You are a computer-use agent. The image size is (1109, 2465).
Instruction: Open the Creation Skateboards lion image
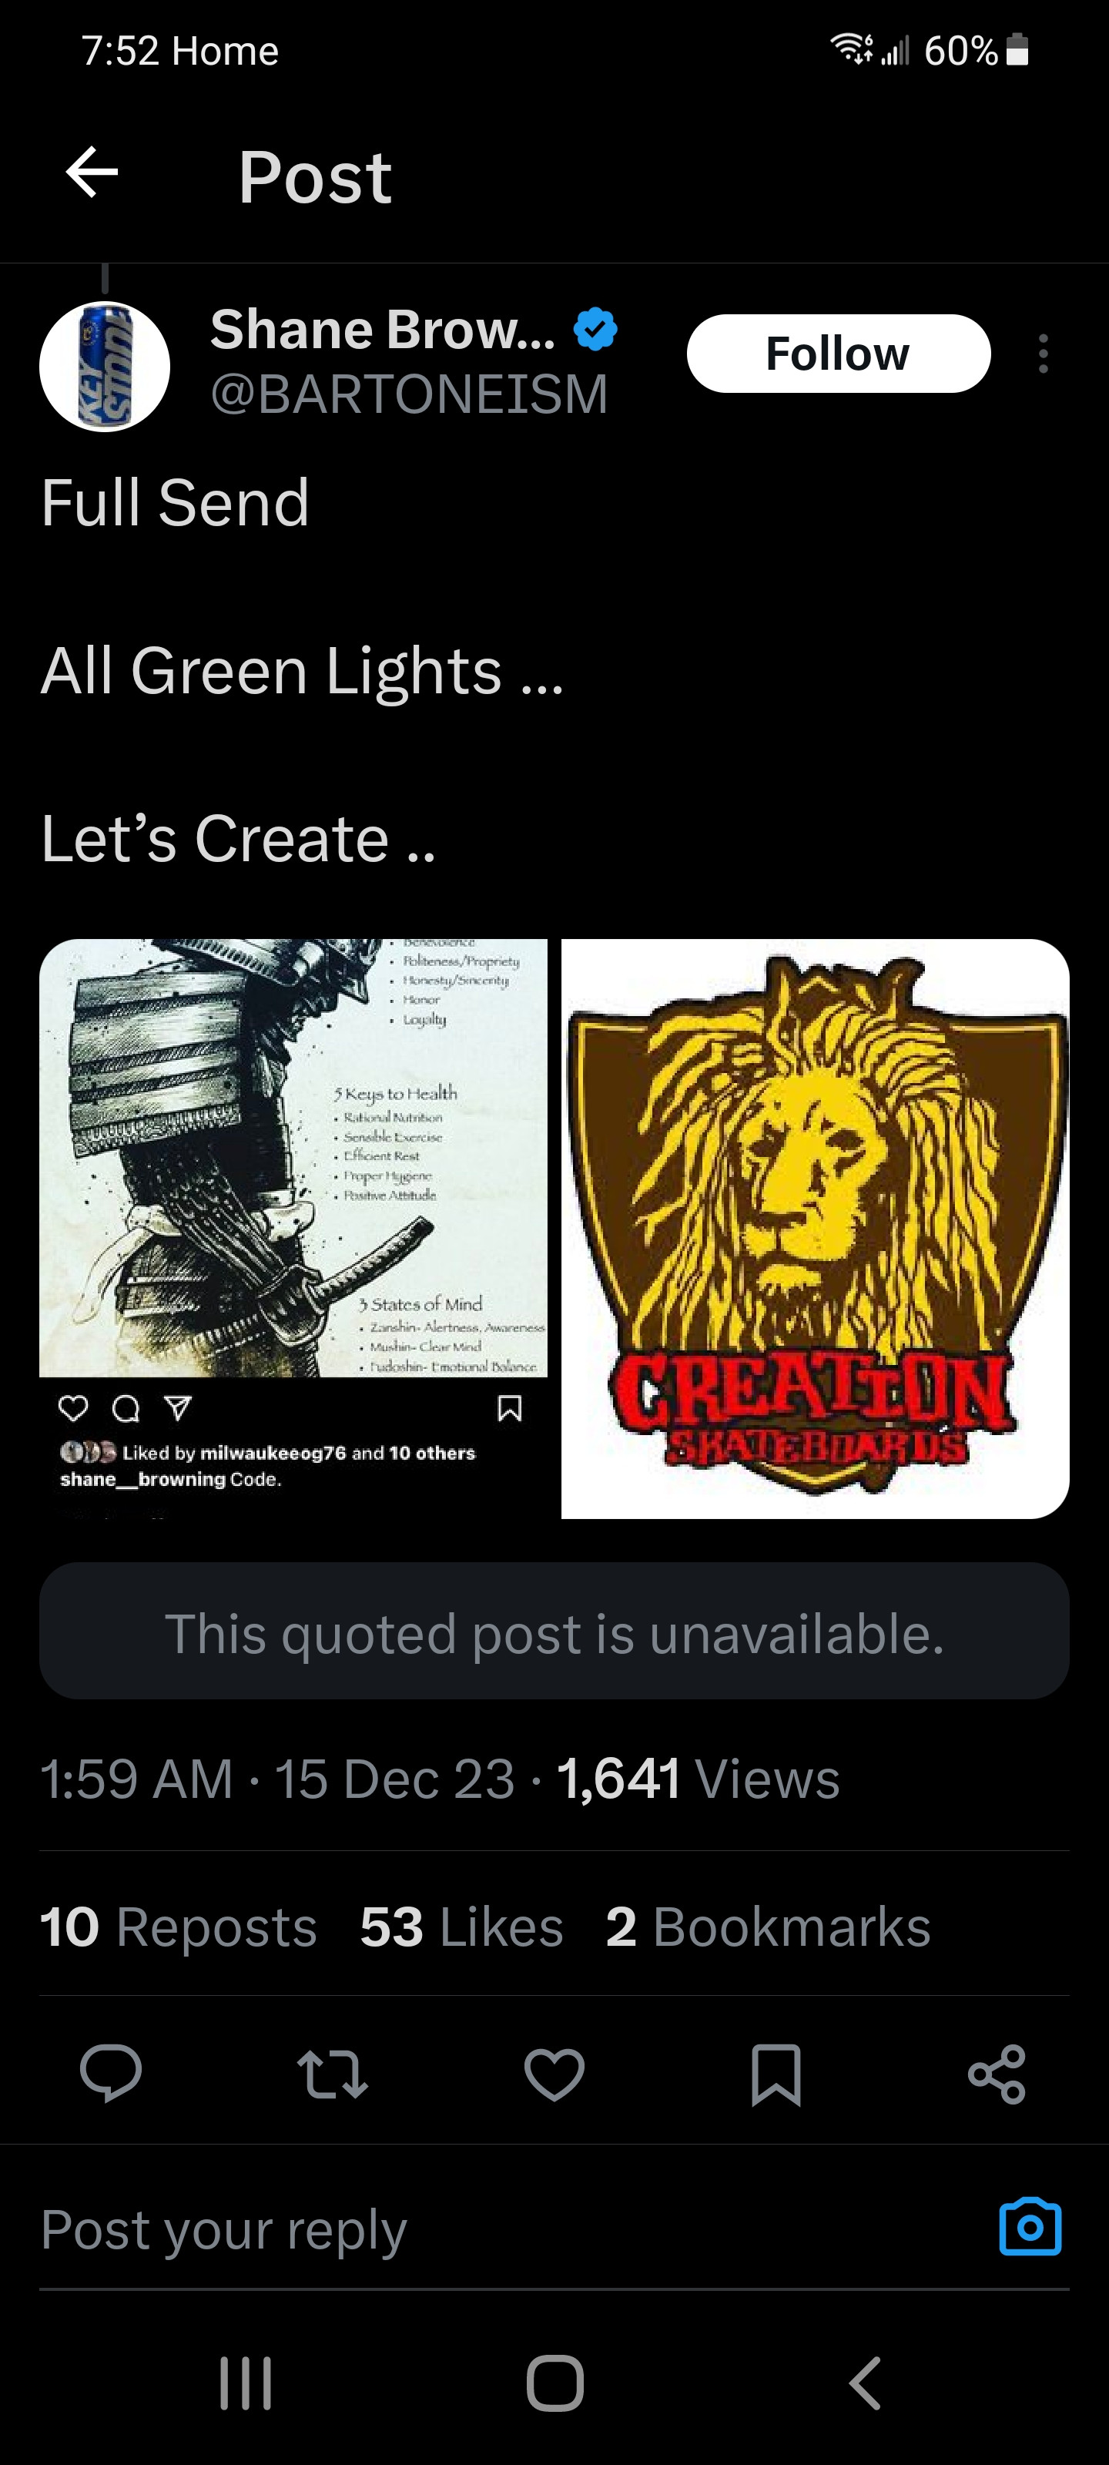tap(816, 1228)
